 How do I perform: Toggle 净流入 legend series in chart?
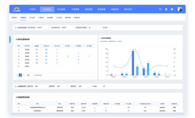point(119,41)
